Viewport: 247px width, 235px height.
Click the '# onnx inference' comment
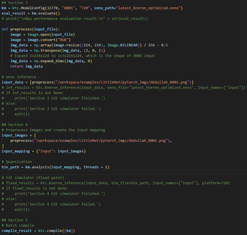tap(19, 77)
